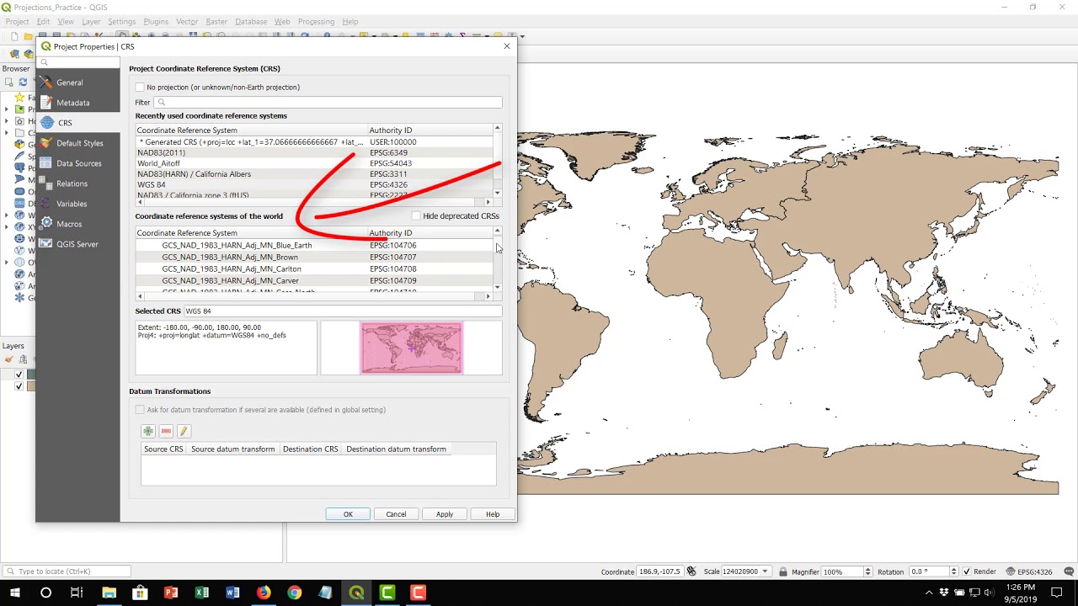Open the Scale dropdown in status bar
The width and height of the screenshot is (1078, 606).
click(x=765, y=571)
